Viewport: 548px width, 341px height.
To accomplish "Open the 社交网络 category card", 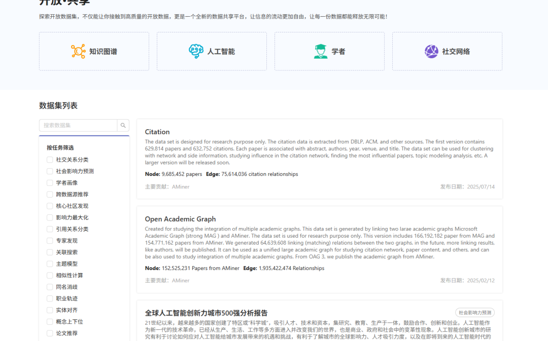I will pos(448,51).
